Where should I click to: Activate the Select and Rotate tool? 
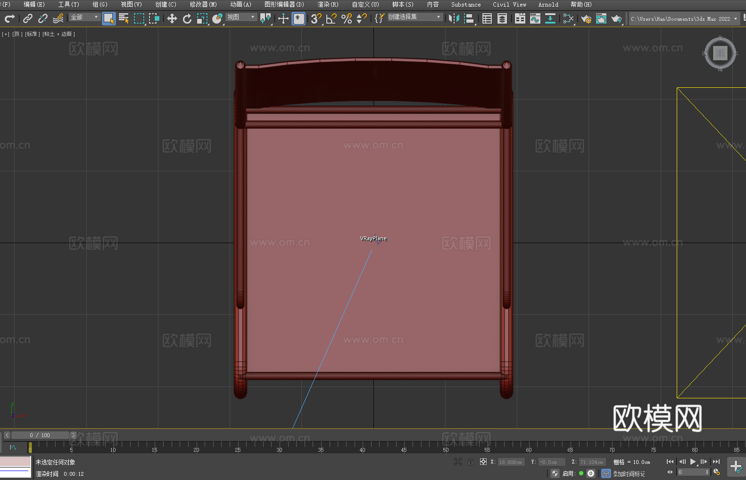(x=187, y=18)
